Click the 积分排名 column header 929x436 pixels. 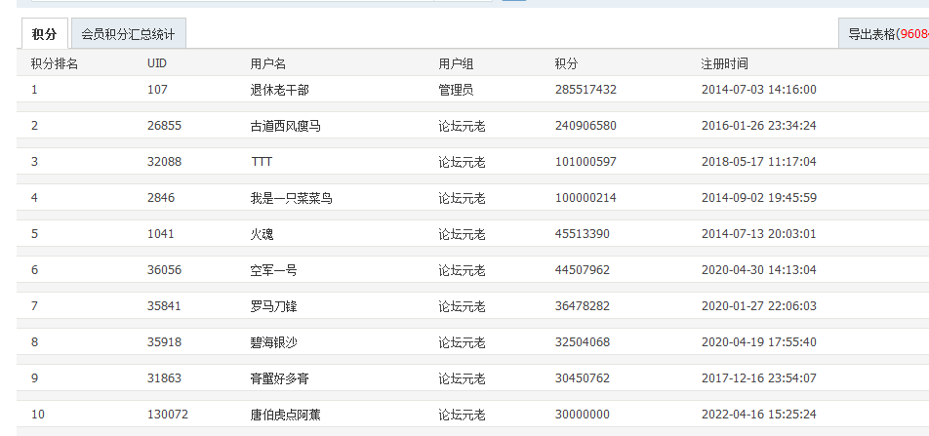pos(55,64)
